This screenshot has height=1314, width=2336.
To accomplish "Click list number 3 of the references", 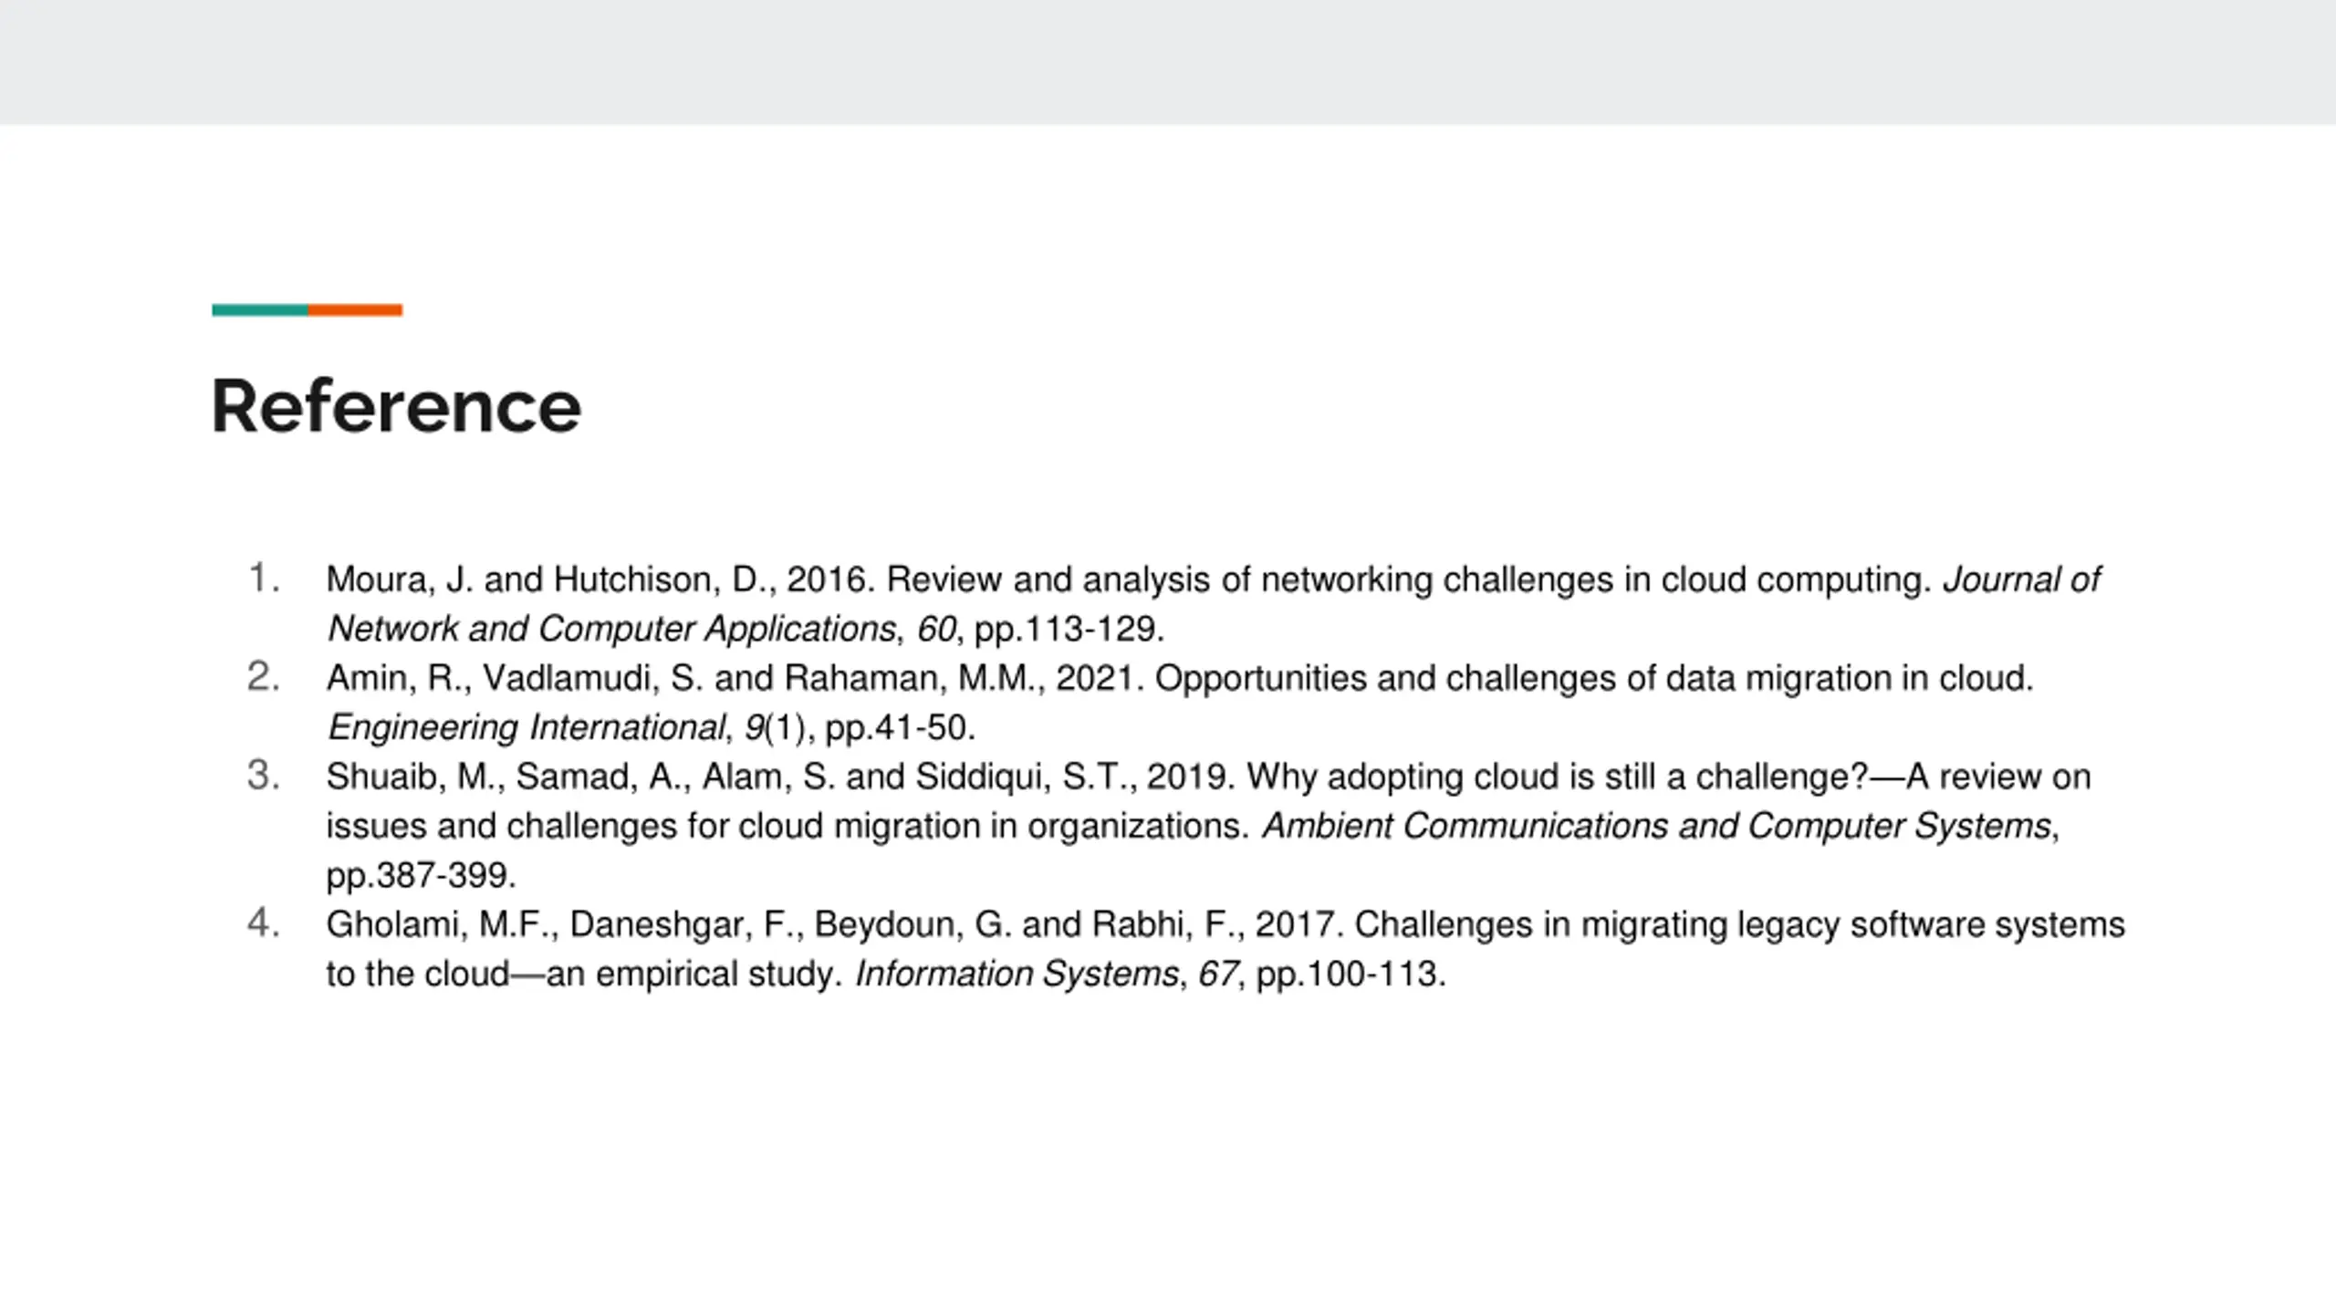I will [x=264, y=776].
